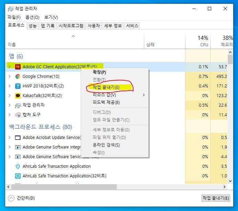The width and height of the screenshot is (238, 211).
Task: Click the KakaoTalk memory value 123.2
Action: click(222, 96)
